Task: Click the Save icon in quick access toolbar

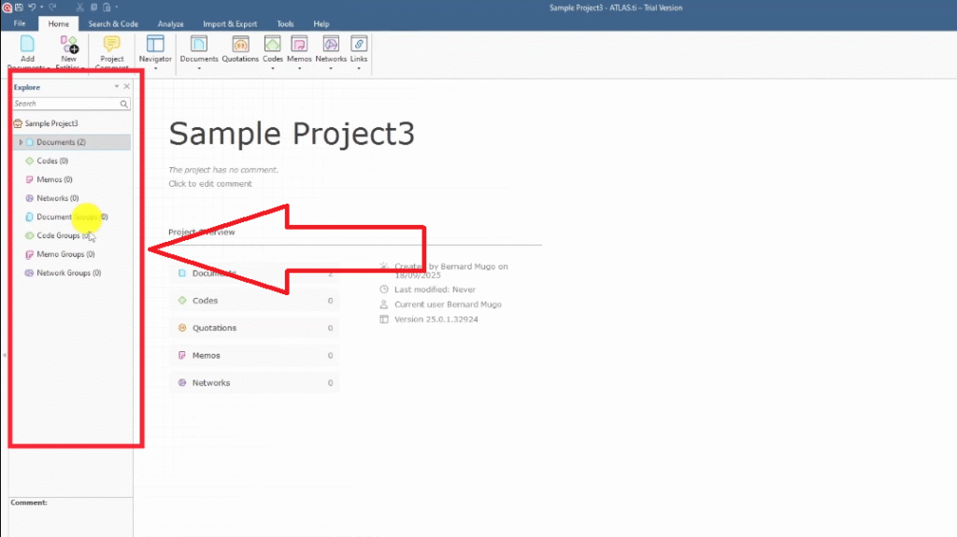Action: click(19, 7)
